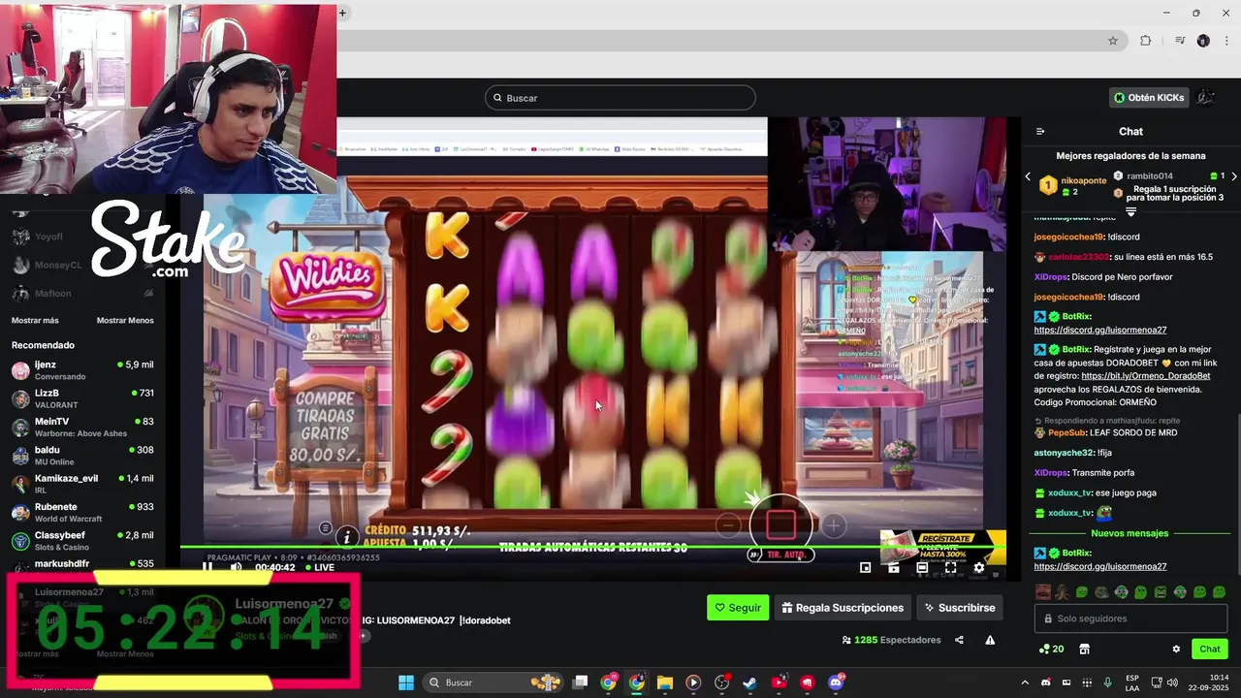
Task: Click Regala Suscripciones button
Action: coord(843,608)
